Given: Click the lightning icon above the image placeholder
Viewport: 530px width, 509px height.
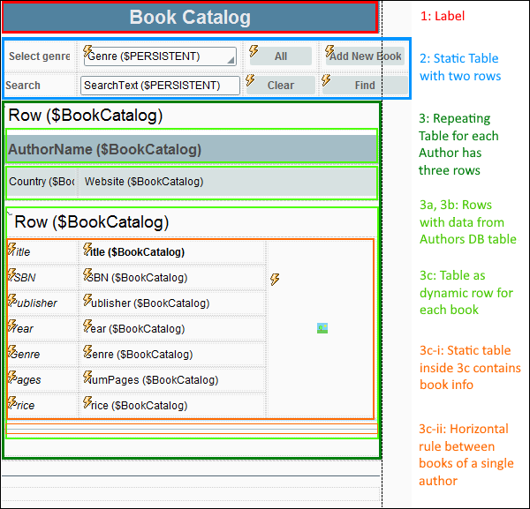Looking at the screenshot, I should (x=275, y=280).
